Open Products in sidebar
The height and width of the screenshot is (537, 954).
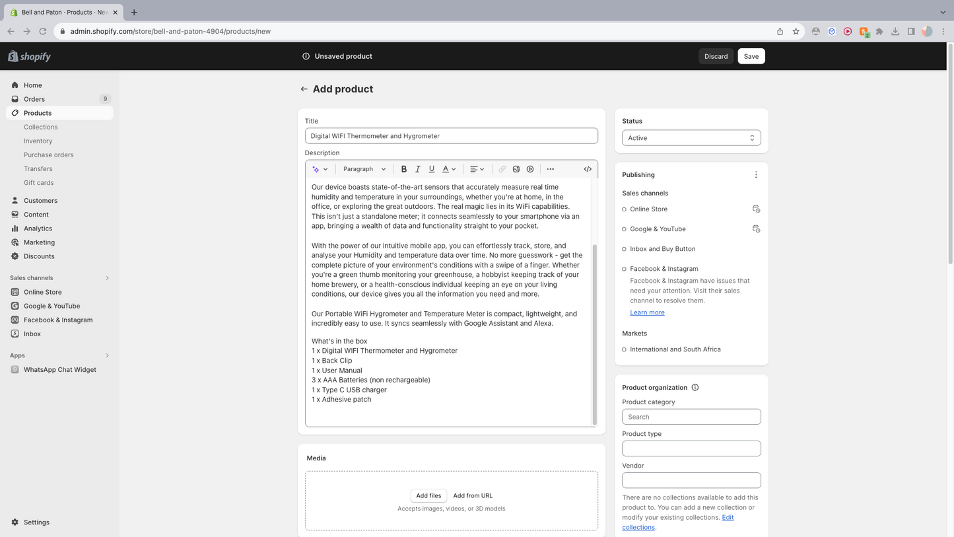(59, 113)
